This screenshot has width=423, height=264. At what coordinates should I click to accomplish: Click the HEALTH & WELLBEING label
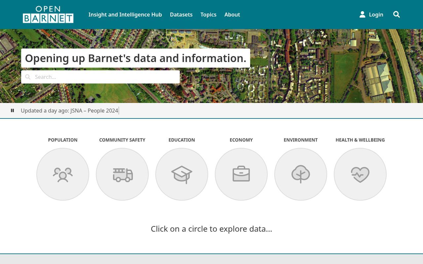(x=360, y=140)
